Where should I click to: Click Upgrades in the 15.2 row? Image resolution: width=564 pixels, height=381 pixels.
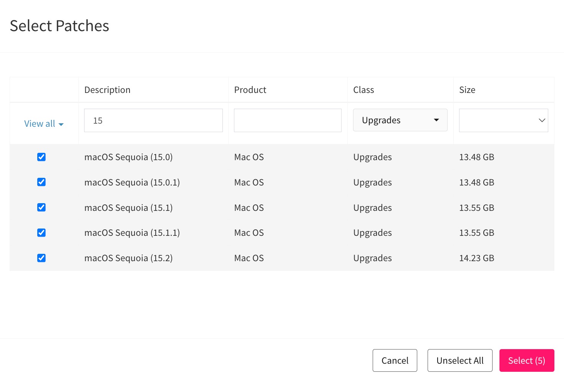pyautogui.click(x=373, y=258)
